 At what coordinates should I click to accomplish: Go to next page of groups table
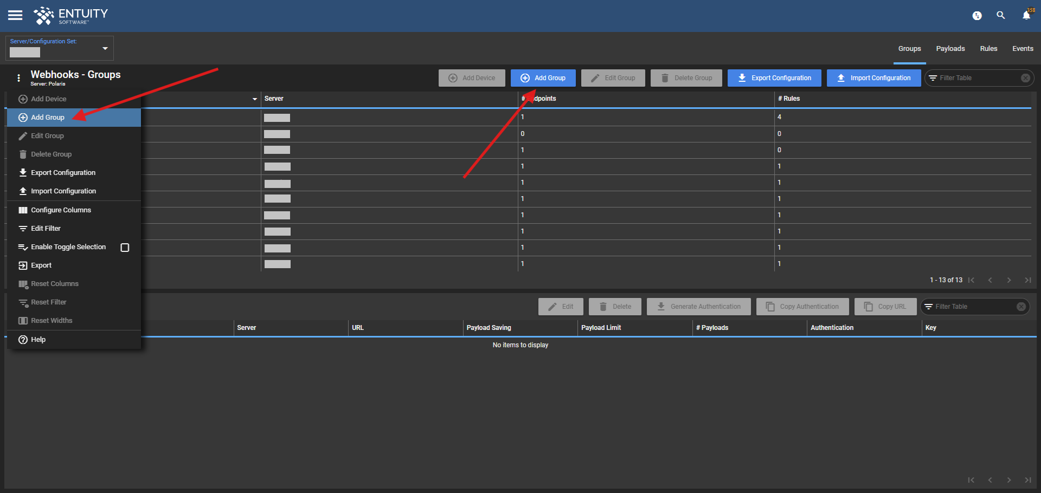coord(1008,280)
